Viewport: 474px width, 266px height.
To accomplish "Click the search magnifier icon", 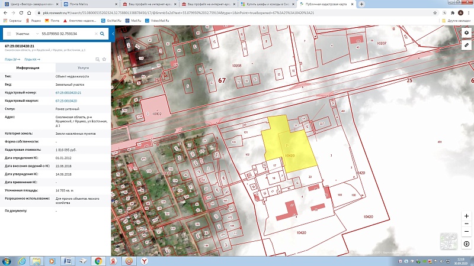I will click(103, 34).
